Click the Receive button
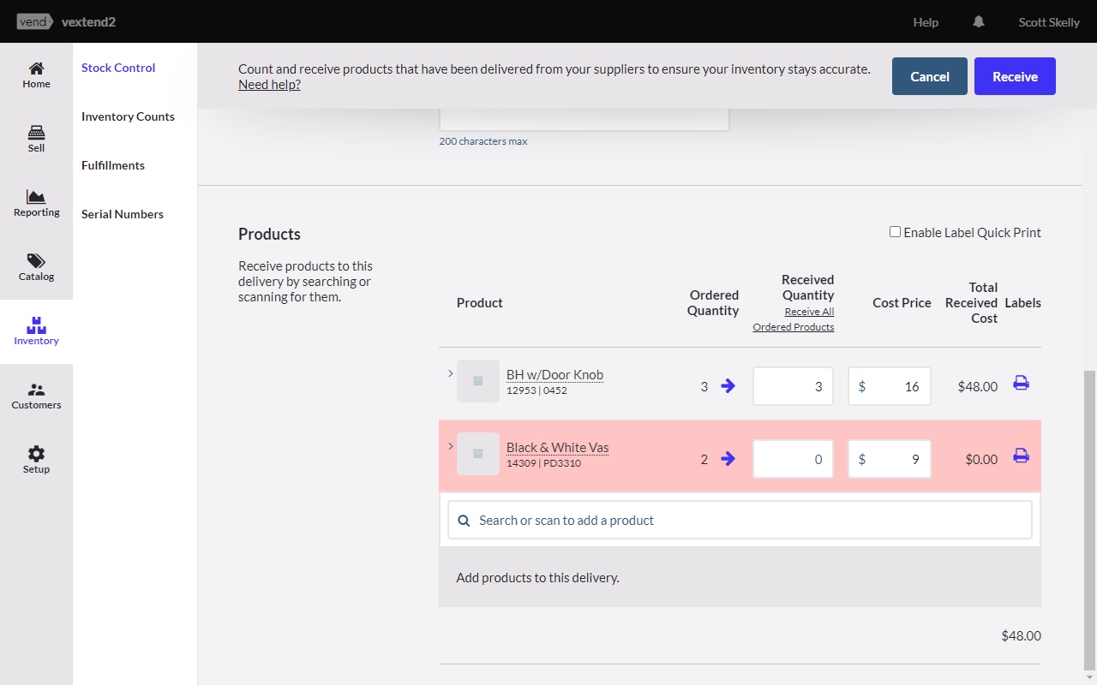This screenshot has height=685, width=1097. tap(1015, 76)
